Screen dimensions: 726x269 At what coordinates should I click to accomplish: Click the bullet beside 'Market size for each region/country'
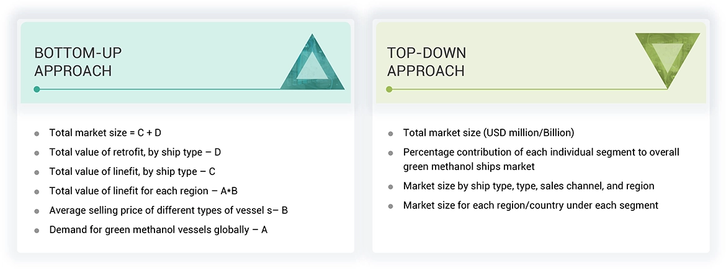pyautogui.click(x=390, y=206)
